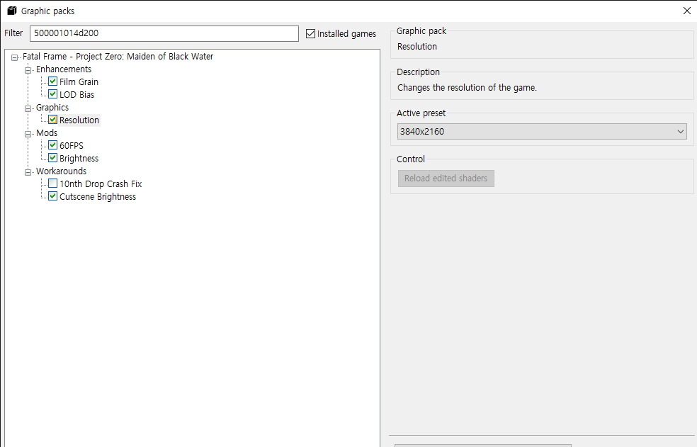Select the Brightness tree item under Mods
The image size is (697, 447).
coord(79,159)
